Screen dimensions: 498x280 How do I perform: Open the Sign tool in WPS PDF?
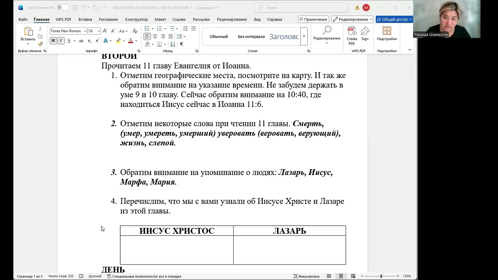(365, 34)
